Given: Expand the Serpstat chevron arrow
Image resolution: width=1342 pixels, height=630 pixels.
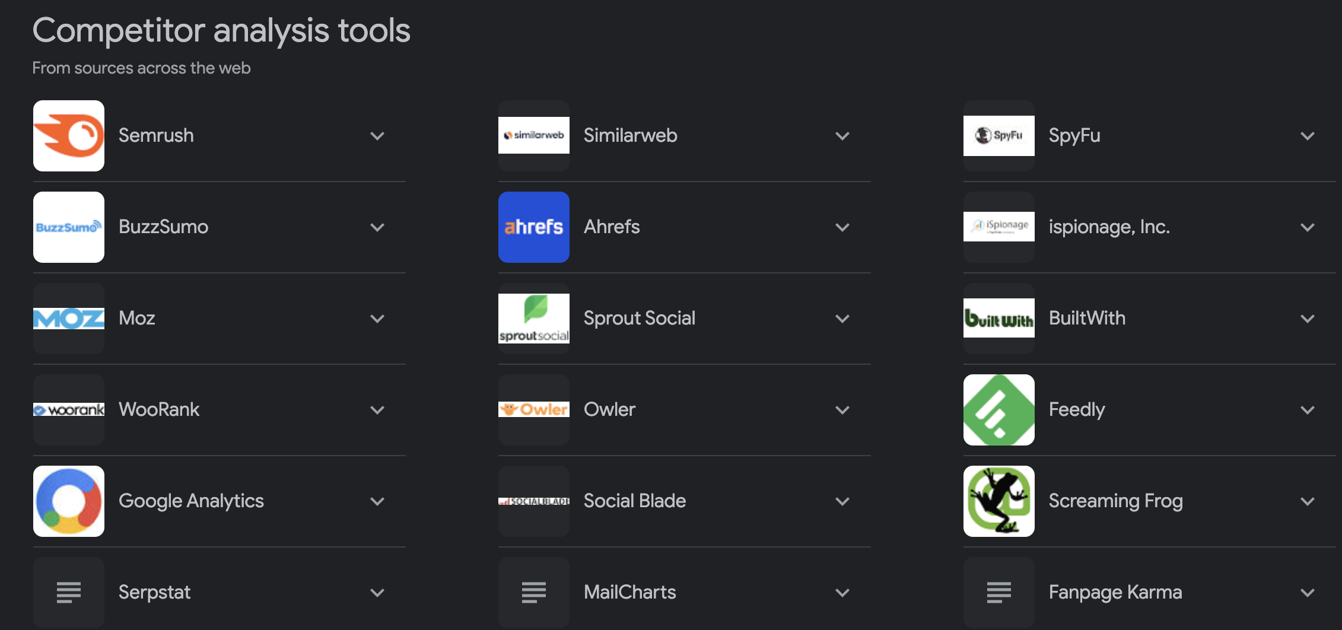Looking at the screenshot, I should click(x=377, y=593).
